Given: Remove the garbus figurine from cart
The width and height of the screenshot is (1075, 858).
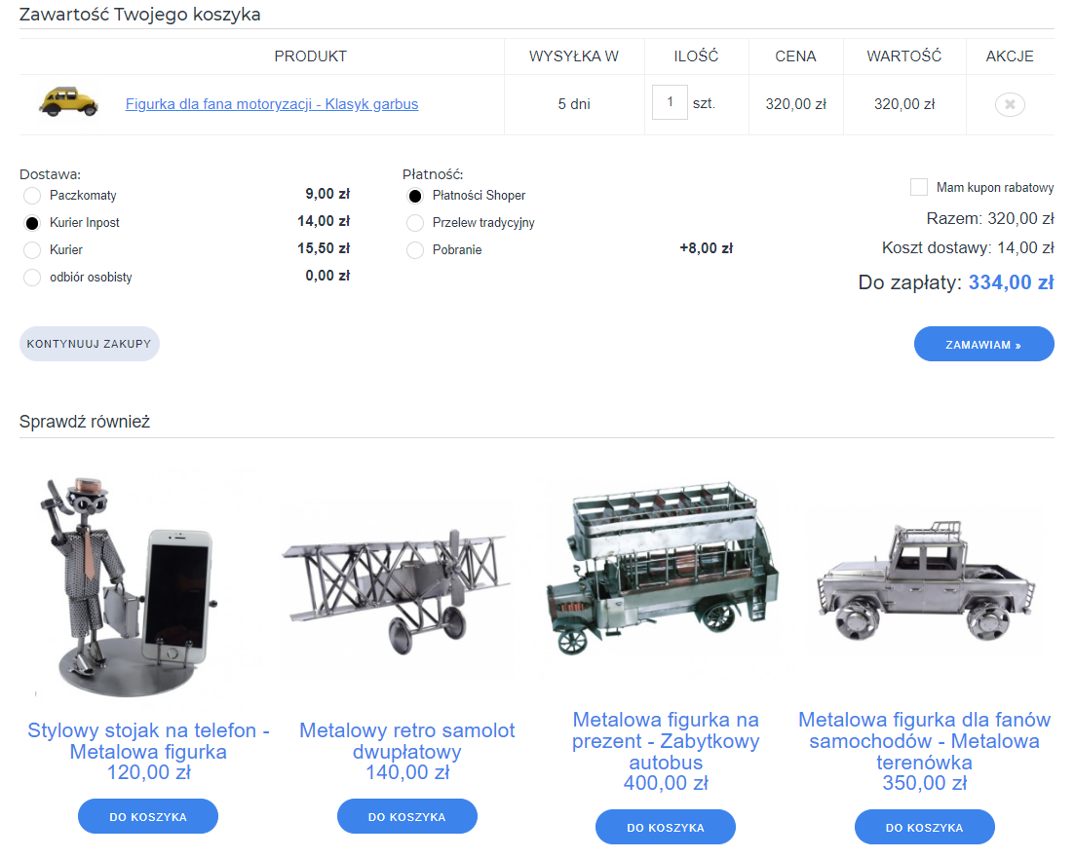Looking at the screenshot, I should 1010,104.
